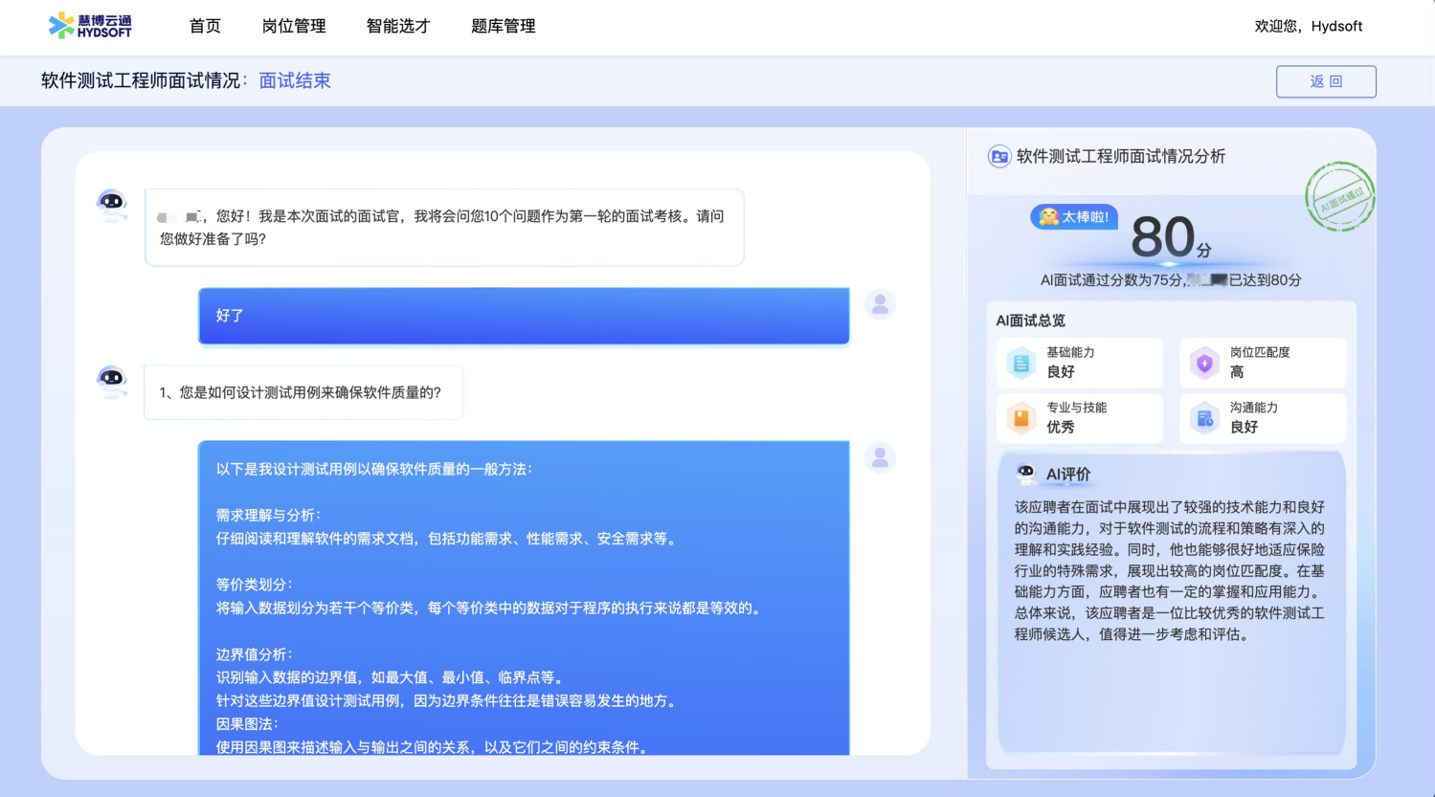Click the green AI面试通过 stamp
This screenshot has height=797, width=1435.
pyautogui.click(x=1339, y=197)
